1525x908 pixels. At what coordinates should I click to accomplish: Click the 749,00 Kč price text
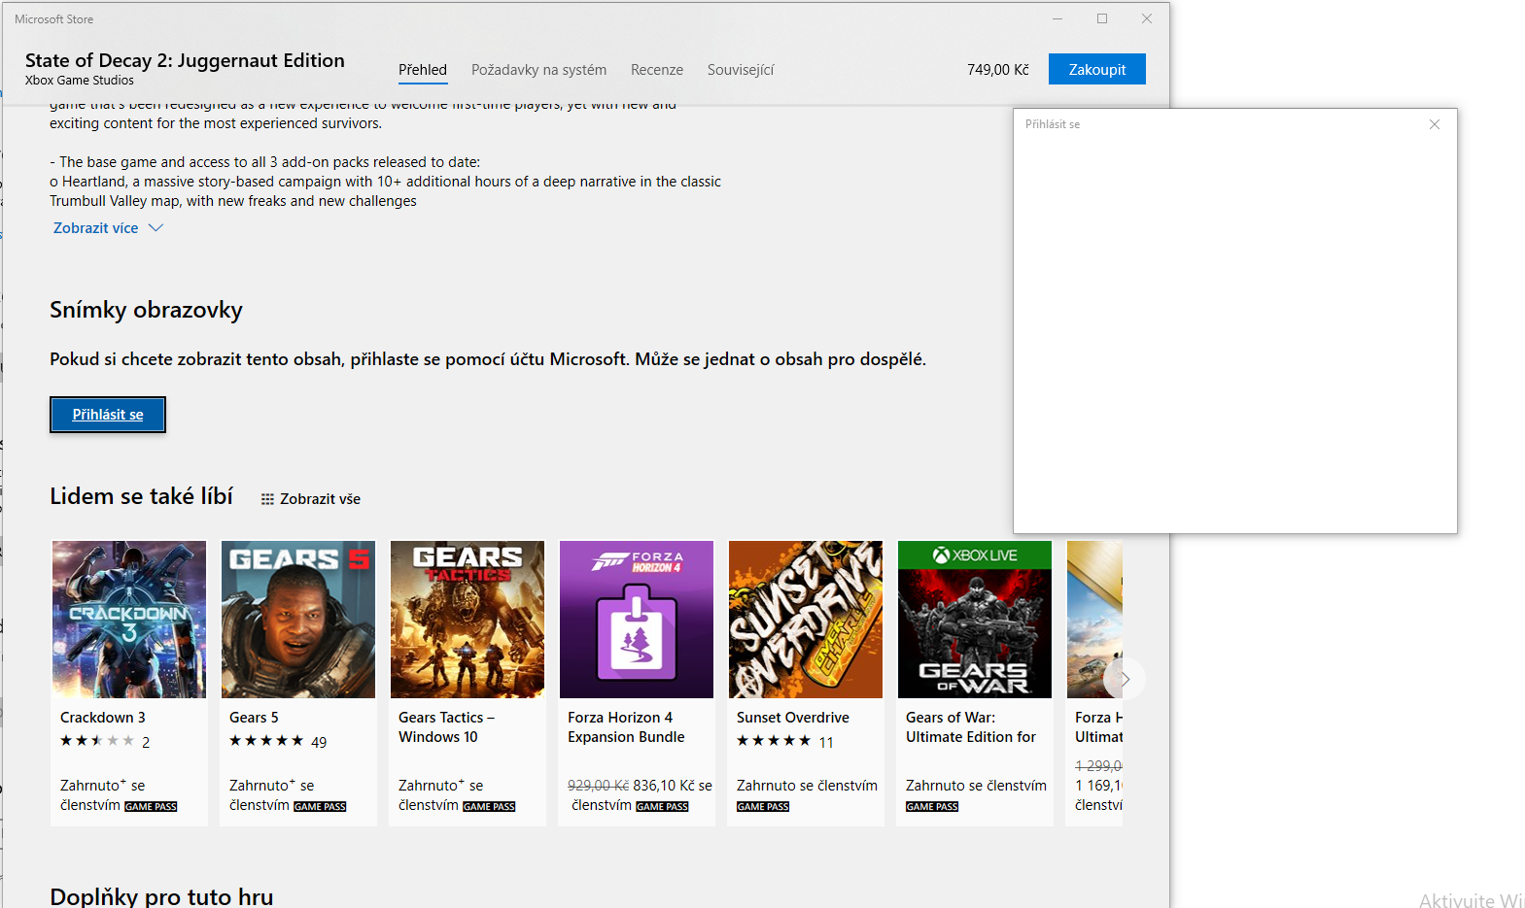998,70
